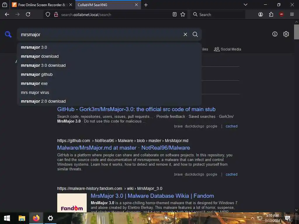Reload the current page
This screenshot has width=299, height=224.
(x=28, y=15)
